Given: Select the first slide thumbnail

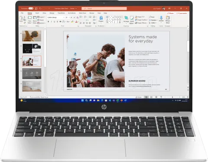Looking at the screenshot, I should pos(32,36).
